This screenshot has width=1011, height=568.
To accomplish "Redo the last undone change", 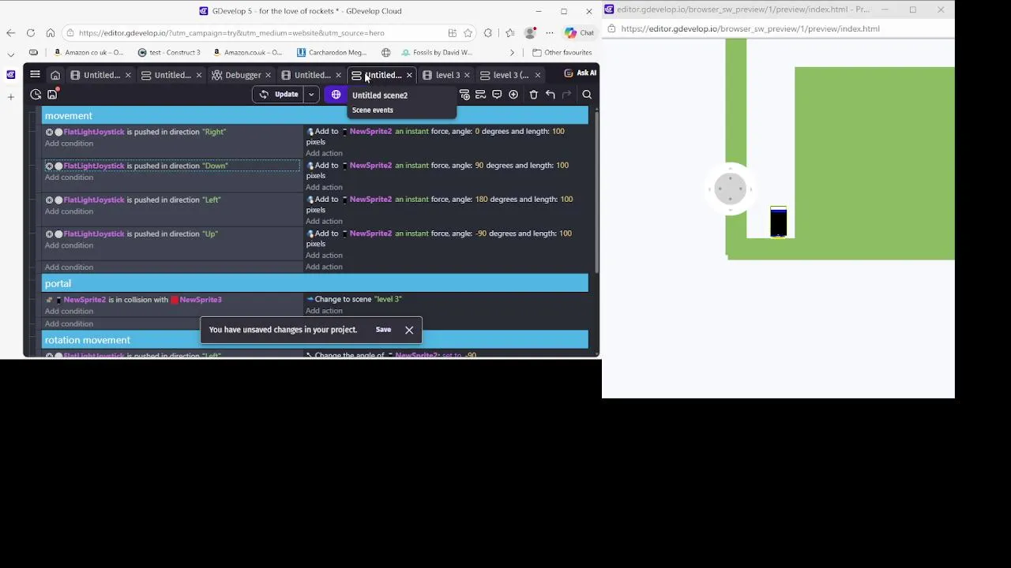I will tap(566, 95).
